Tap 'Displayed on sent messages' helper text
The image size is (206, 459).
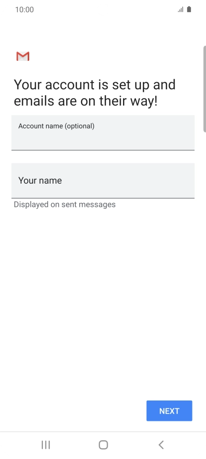coord(65,204)
